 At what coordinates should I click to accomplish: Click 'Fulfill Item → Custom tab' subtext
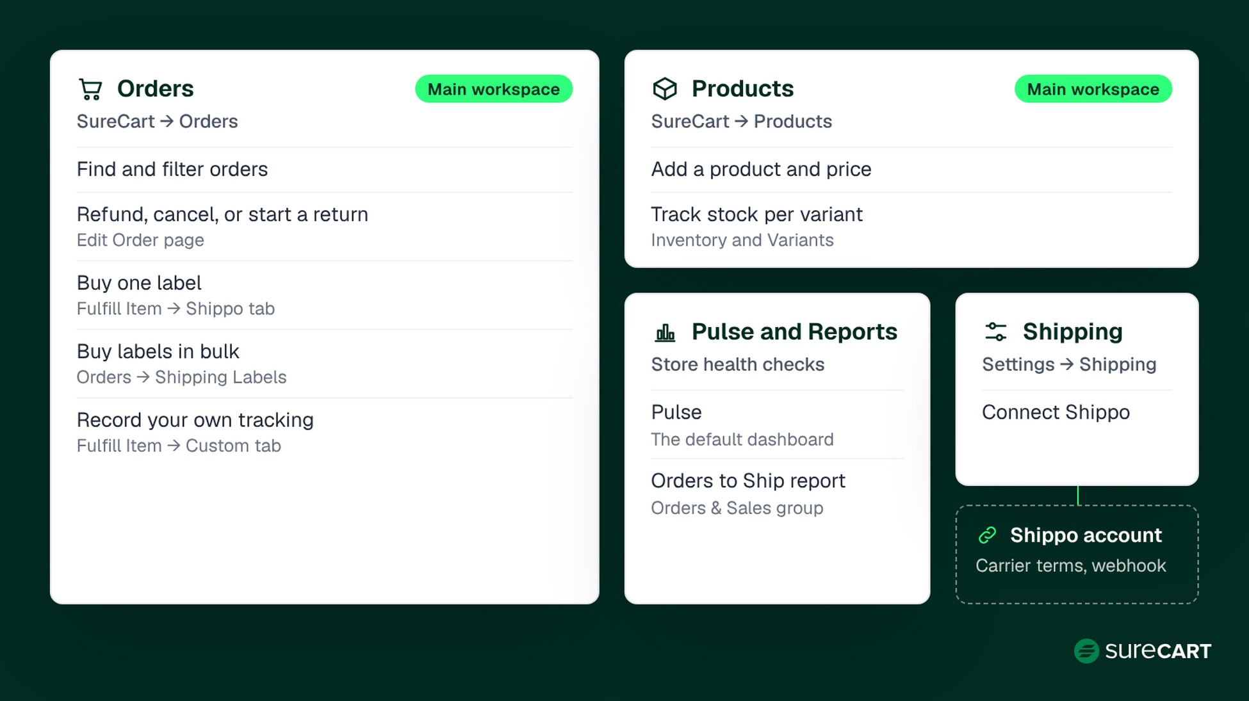coord(179,446)
